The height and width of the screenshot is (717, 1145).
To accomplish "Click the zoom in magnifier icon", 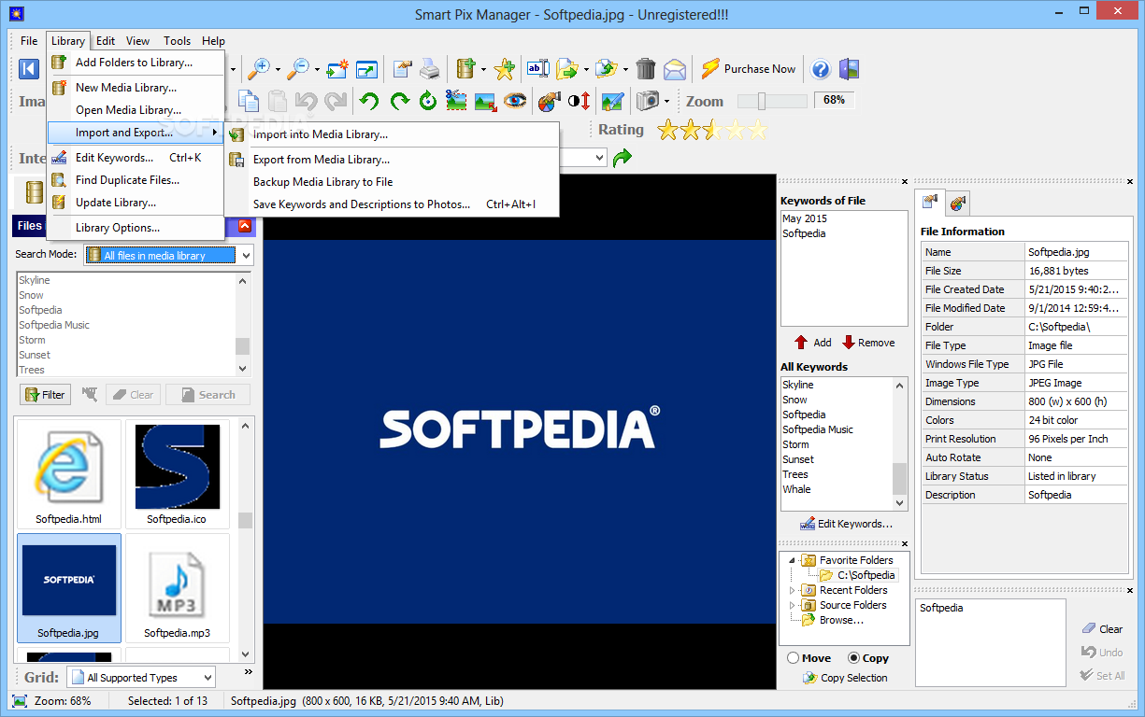I will 258,68.
